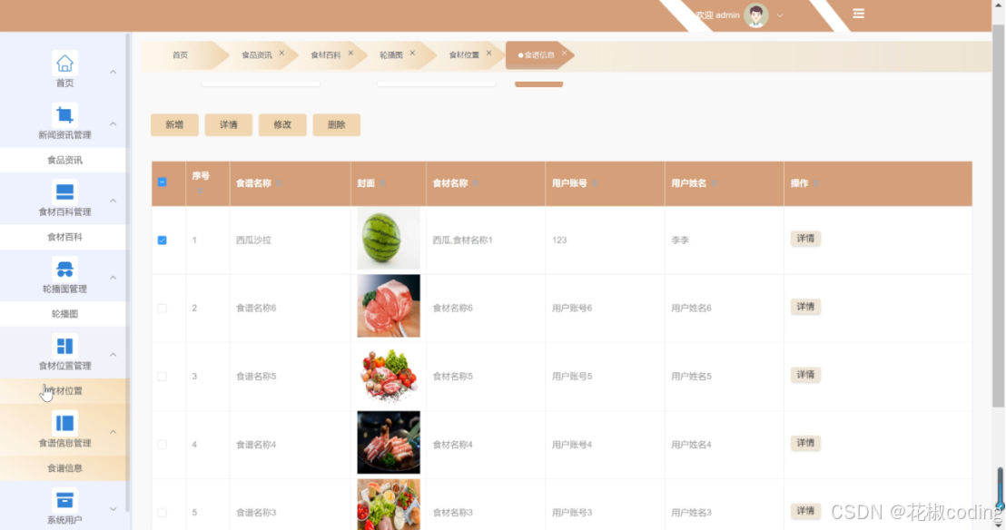Select the active 食谱信息 tab
The image size is (1006, 530).
coord(539,55)
